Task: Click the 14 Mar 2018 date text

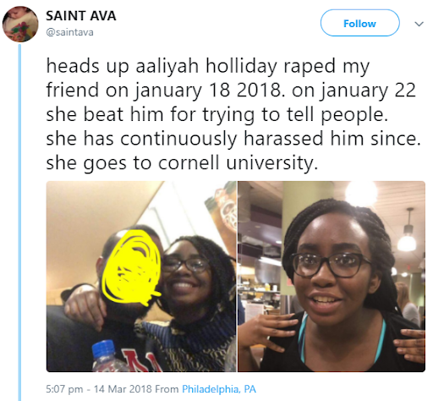Action: pos(123,389)
